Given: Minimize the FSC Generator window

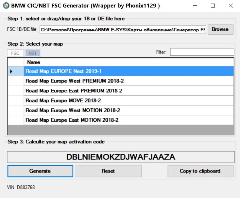Looking at the screenshot, I should point(195,6).
